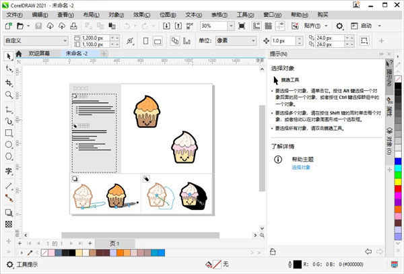Toggle Show Guidelines in toolbar

point(280,26)
